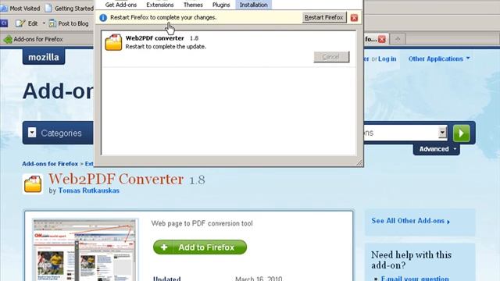Expand the Edit dropdown arrow
The width and height of the screenshot is (500, 281).
(44, 23)
